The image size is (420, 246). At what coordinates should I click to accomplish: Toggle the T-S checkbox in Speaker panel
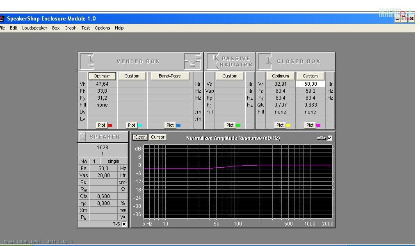124,224
